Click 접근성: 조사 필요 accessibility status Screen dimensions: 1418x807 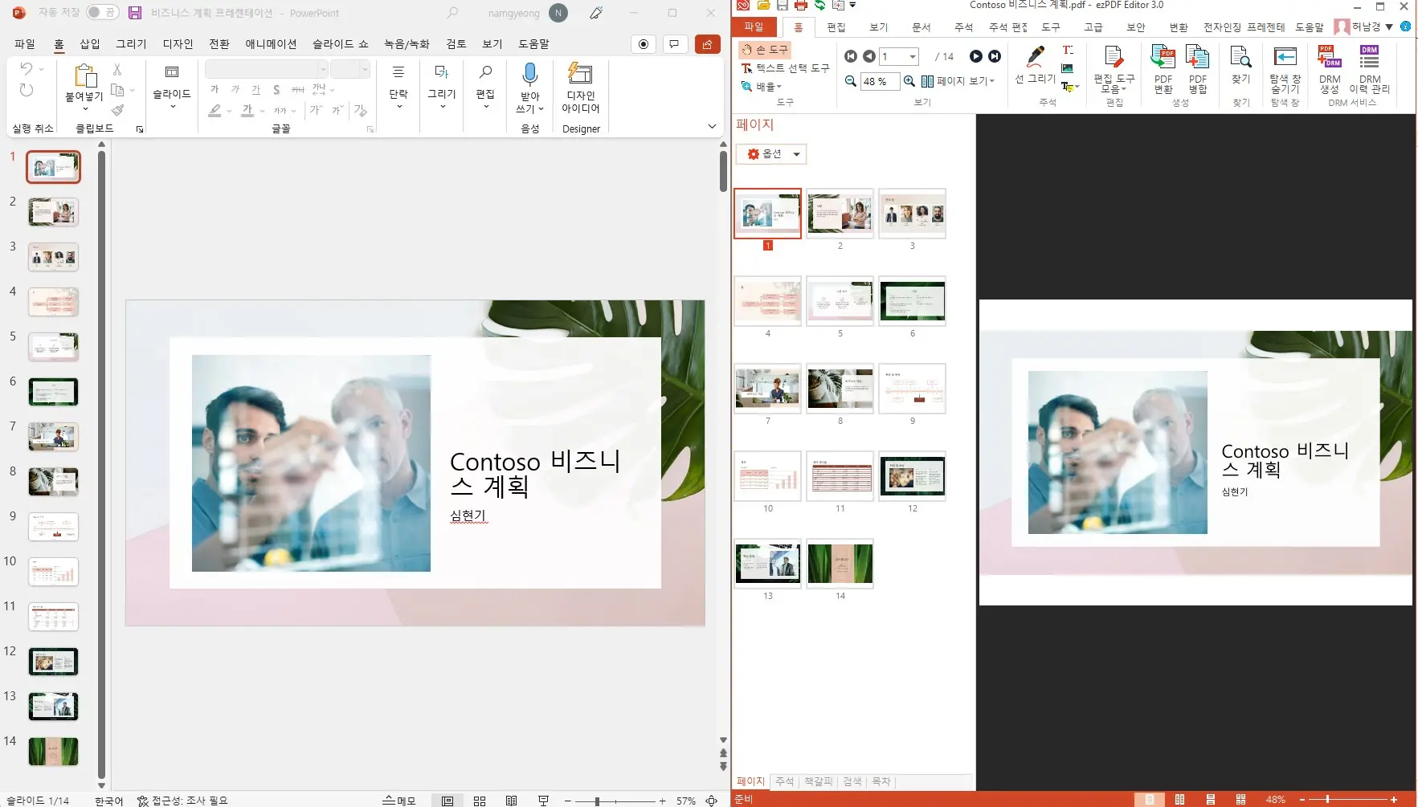182,801
